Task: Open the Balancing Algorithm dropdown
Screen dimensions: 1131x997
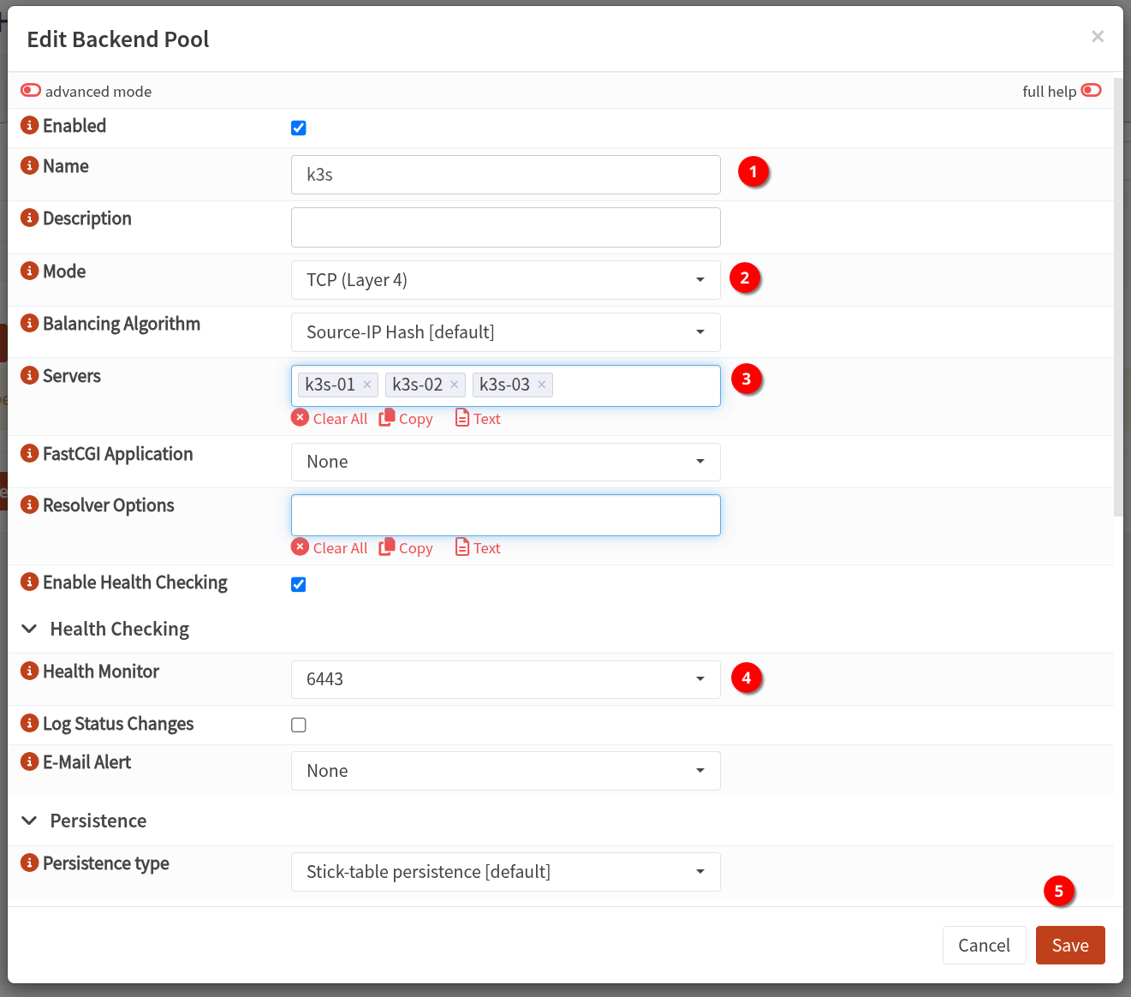Action: 505,332
